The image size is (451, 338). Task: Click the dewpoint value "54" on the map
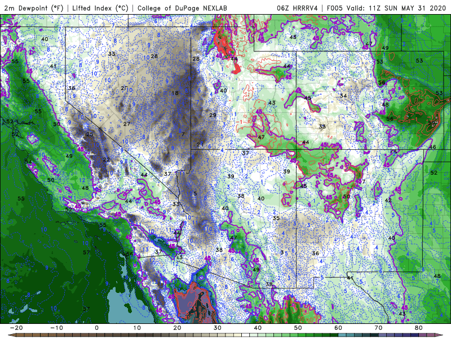28,162
